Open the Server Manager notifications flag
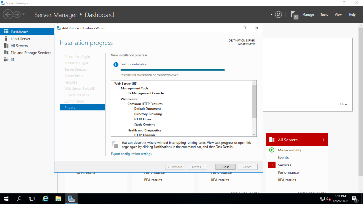Image resolution: width=363 pixels, height=204 pixels. 294,14
